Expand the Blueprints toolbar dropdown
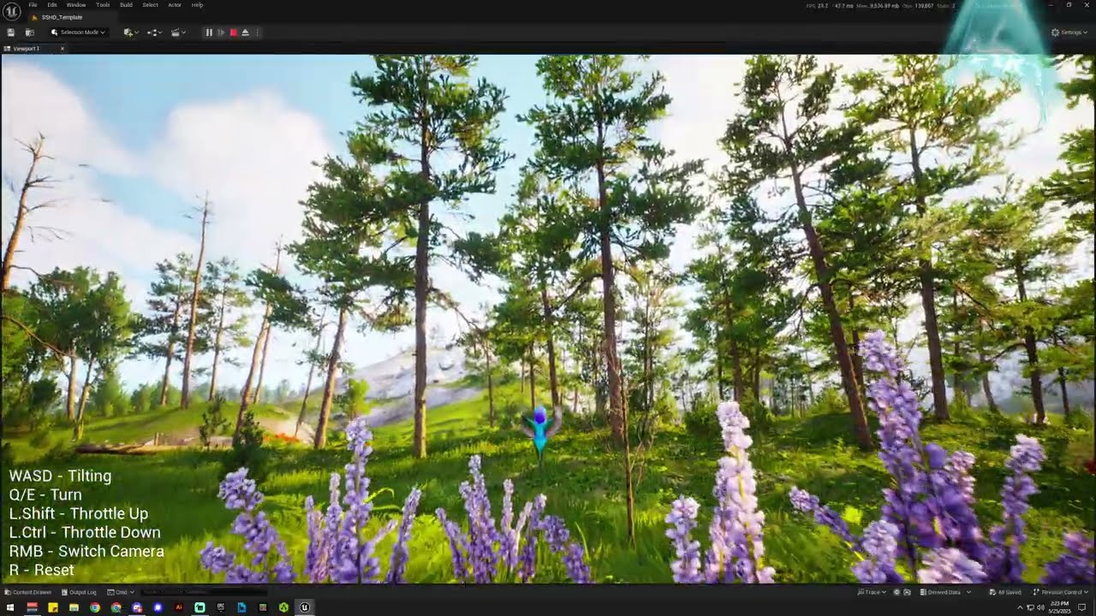1096x616 pixels. (154, 33)
